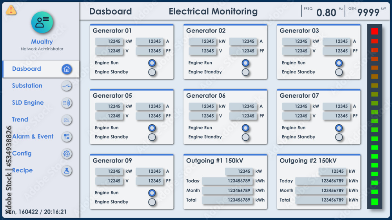This screenshot has height=220, width=392.
Task: Click Outgoing #2 Total kWh field
Action: (x=321, y=200)
